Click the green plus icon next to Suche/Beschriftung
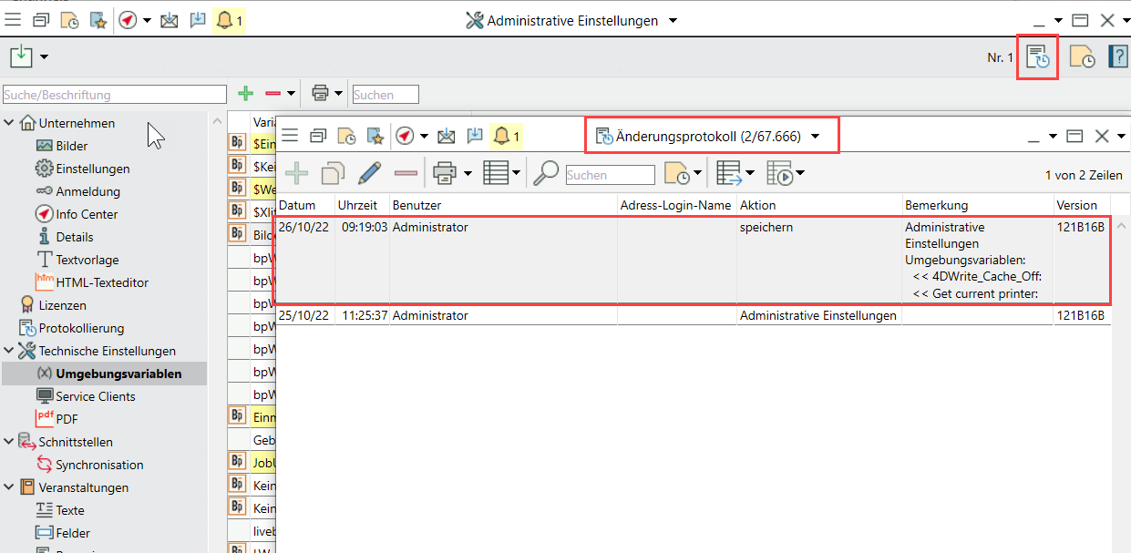 click(244, 93)
